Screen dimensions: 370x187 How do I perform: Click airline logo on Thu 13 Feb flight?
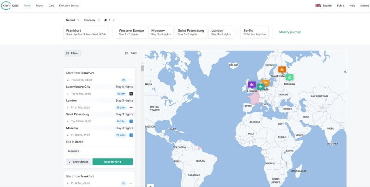pos(131,80)
